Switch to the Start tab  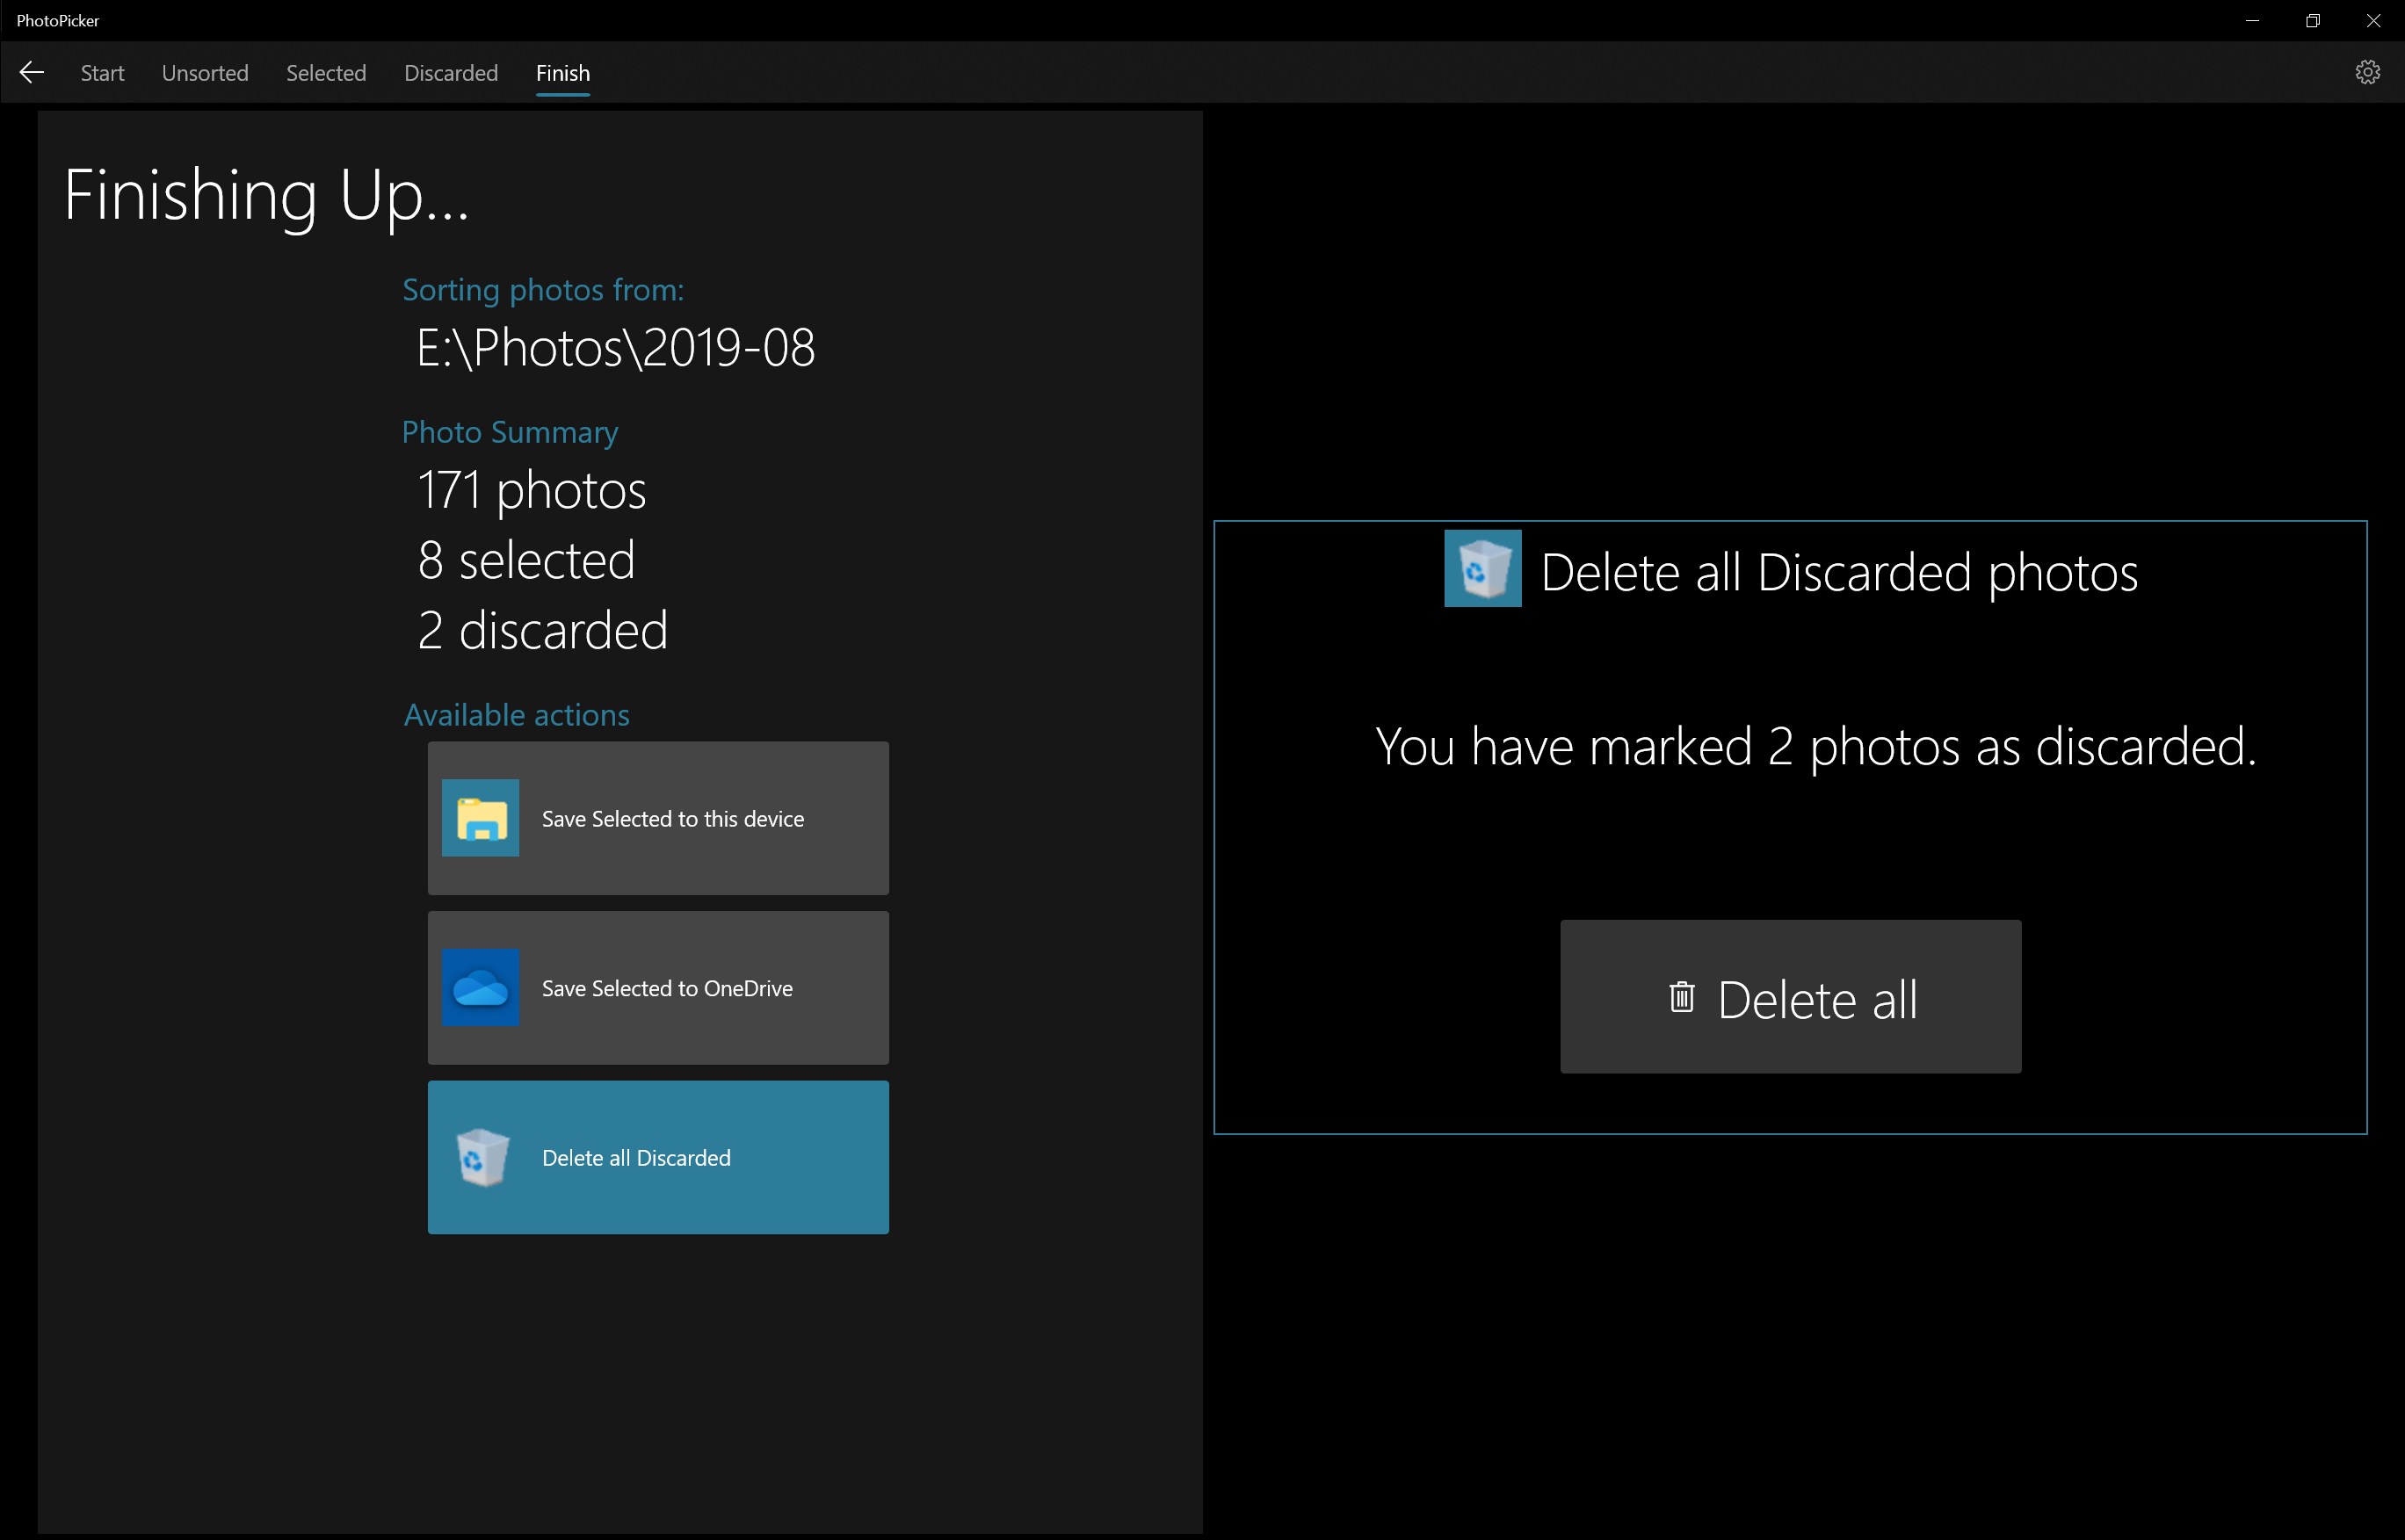102,73
